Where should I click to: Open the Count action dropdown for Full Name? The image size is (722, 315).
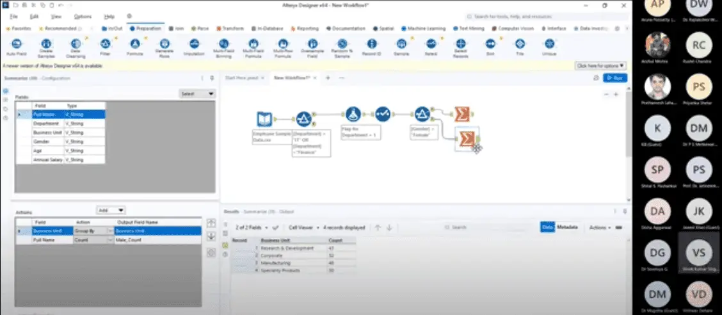[x=110, y=240]
